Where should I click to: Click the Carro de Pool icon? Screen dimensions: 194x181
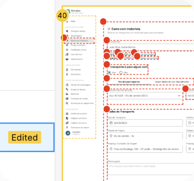[67, 54]
